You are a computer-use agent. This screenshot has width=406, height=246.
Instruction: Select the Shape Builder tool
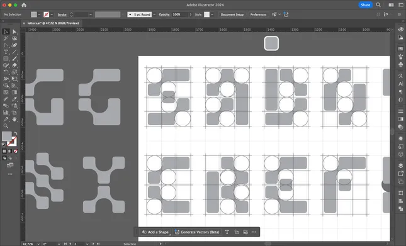coord(6,86)
